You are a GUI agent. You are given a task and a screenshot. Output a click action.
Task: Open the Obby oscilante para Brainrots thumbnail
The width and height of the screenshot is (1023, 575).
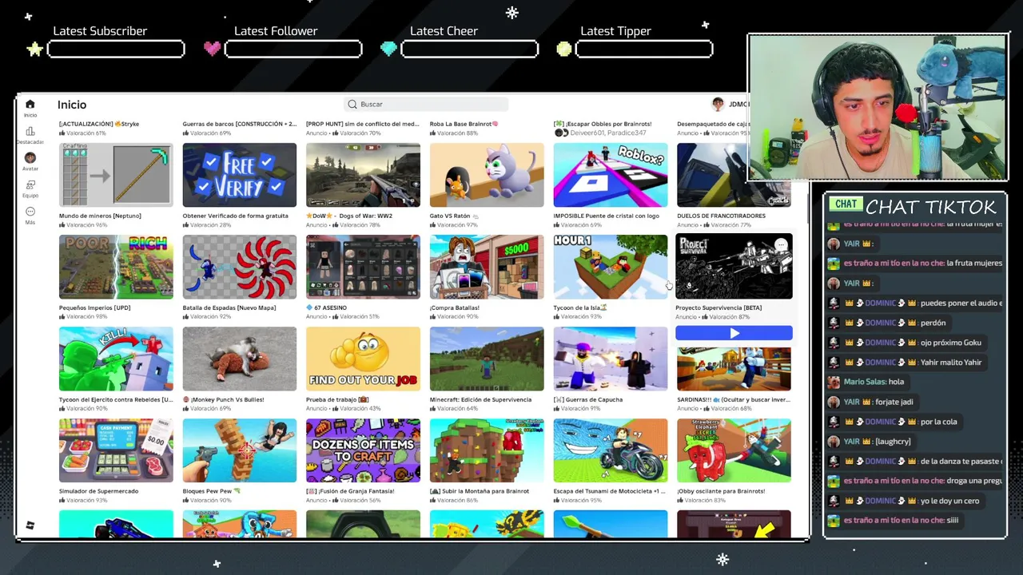pos(734,450)
